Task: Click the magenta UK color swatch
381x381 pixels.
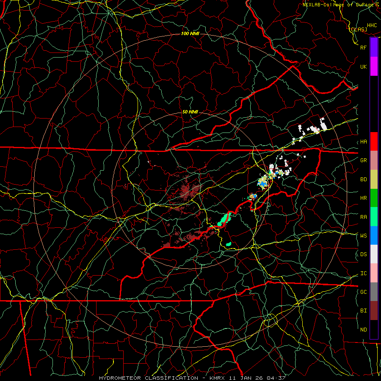Action: click(374, 66)
